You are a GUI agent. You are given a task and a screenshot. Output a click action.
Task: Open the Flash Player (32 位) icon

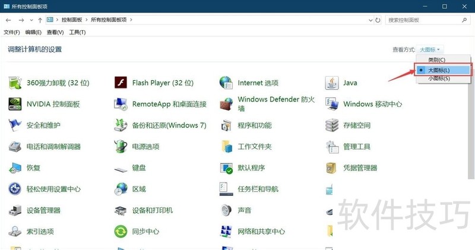coord(121,83)
